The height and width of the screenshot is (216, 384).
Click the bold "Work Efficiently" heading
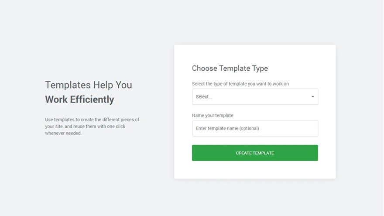point(79,99)
